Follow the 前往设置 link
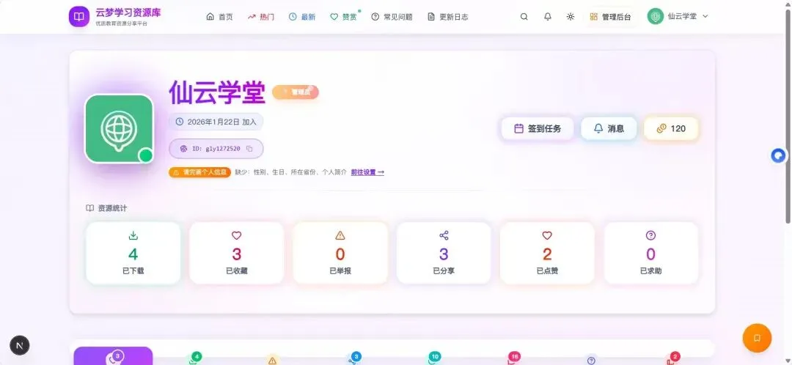The height and width of the screenshot is (365, 792). 367,172
